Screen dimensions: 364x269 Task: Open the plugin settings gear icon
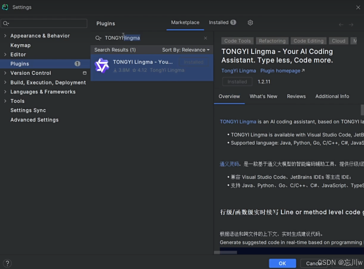(x=250, y=23)
